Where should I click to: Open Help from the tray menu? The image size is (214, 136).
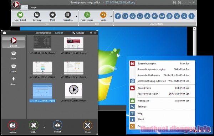pos(162,114)
